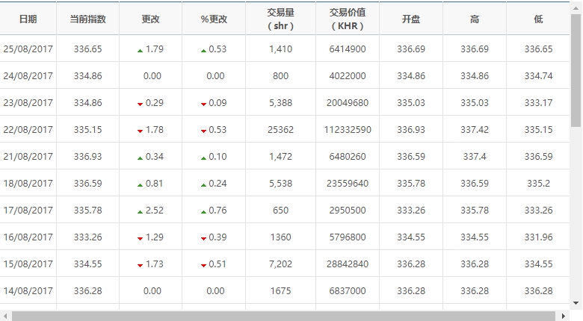Screen dimensions: 583x321
Task: Click green up arrow beside 0.10 percent
Action: 203,158
